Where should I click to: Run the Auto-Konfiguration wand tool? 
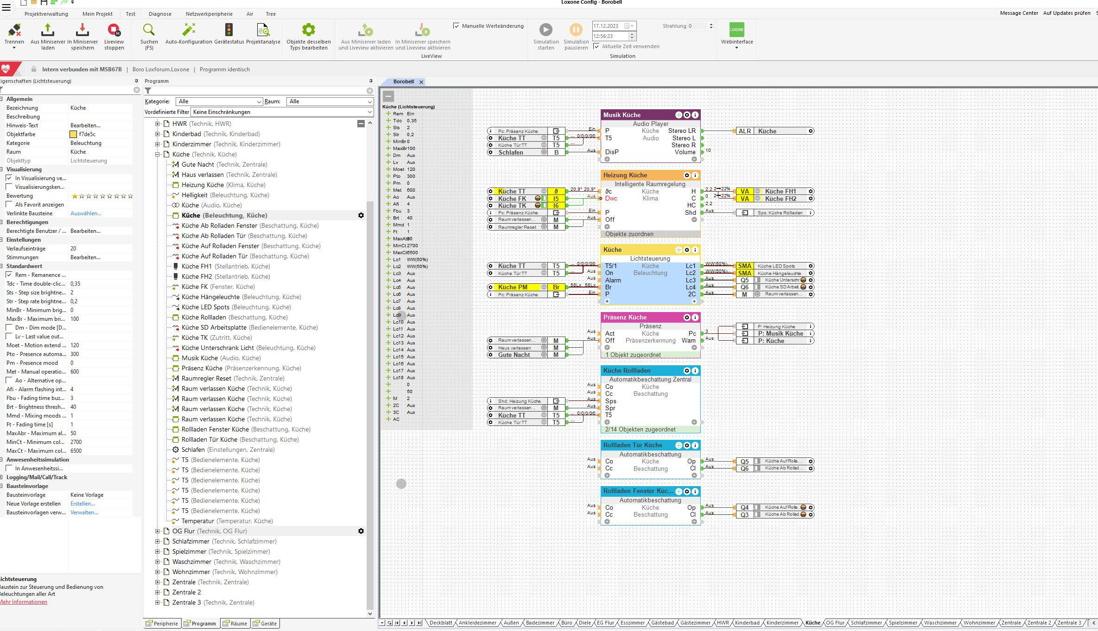tap(189, 31)
